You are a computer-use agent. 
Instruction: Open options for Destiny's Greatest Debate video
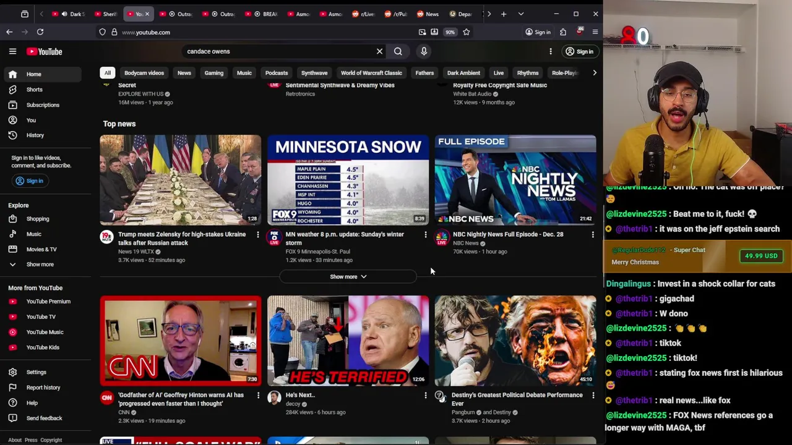(x=593, y=396)
